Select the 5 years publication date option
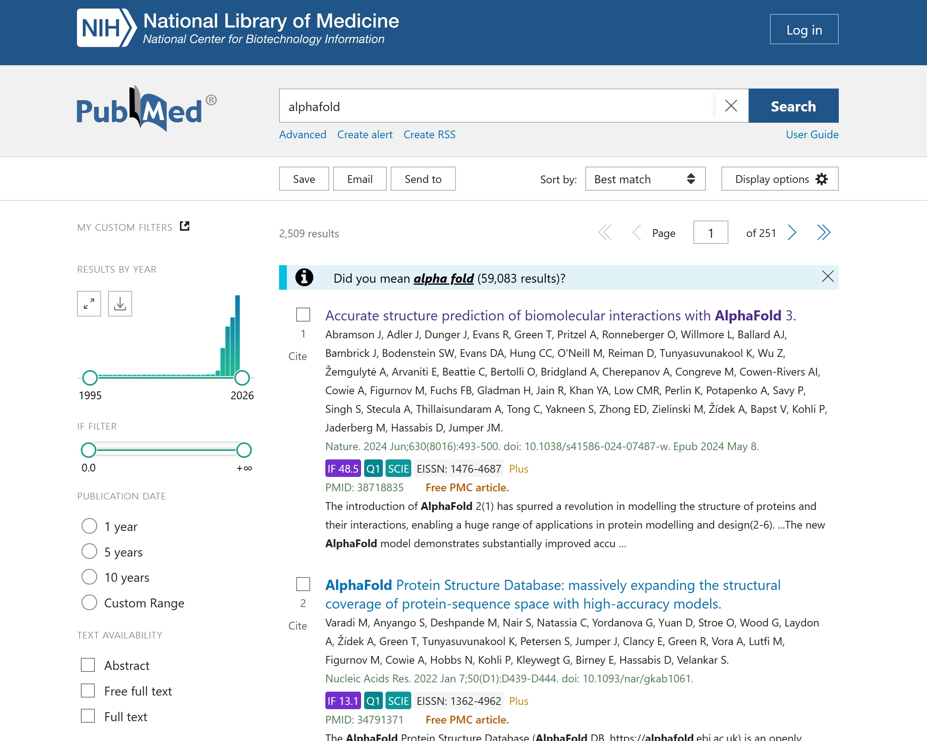The image size is (927, 741). [x=89, y=551]
